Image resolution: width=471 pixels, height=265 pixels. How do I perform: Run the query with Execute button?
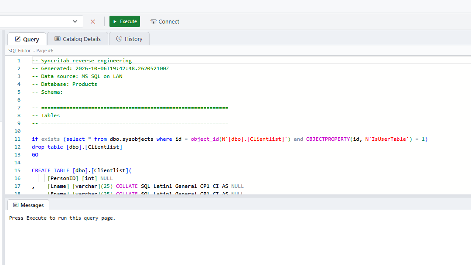pos(125,22)
